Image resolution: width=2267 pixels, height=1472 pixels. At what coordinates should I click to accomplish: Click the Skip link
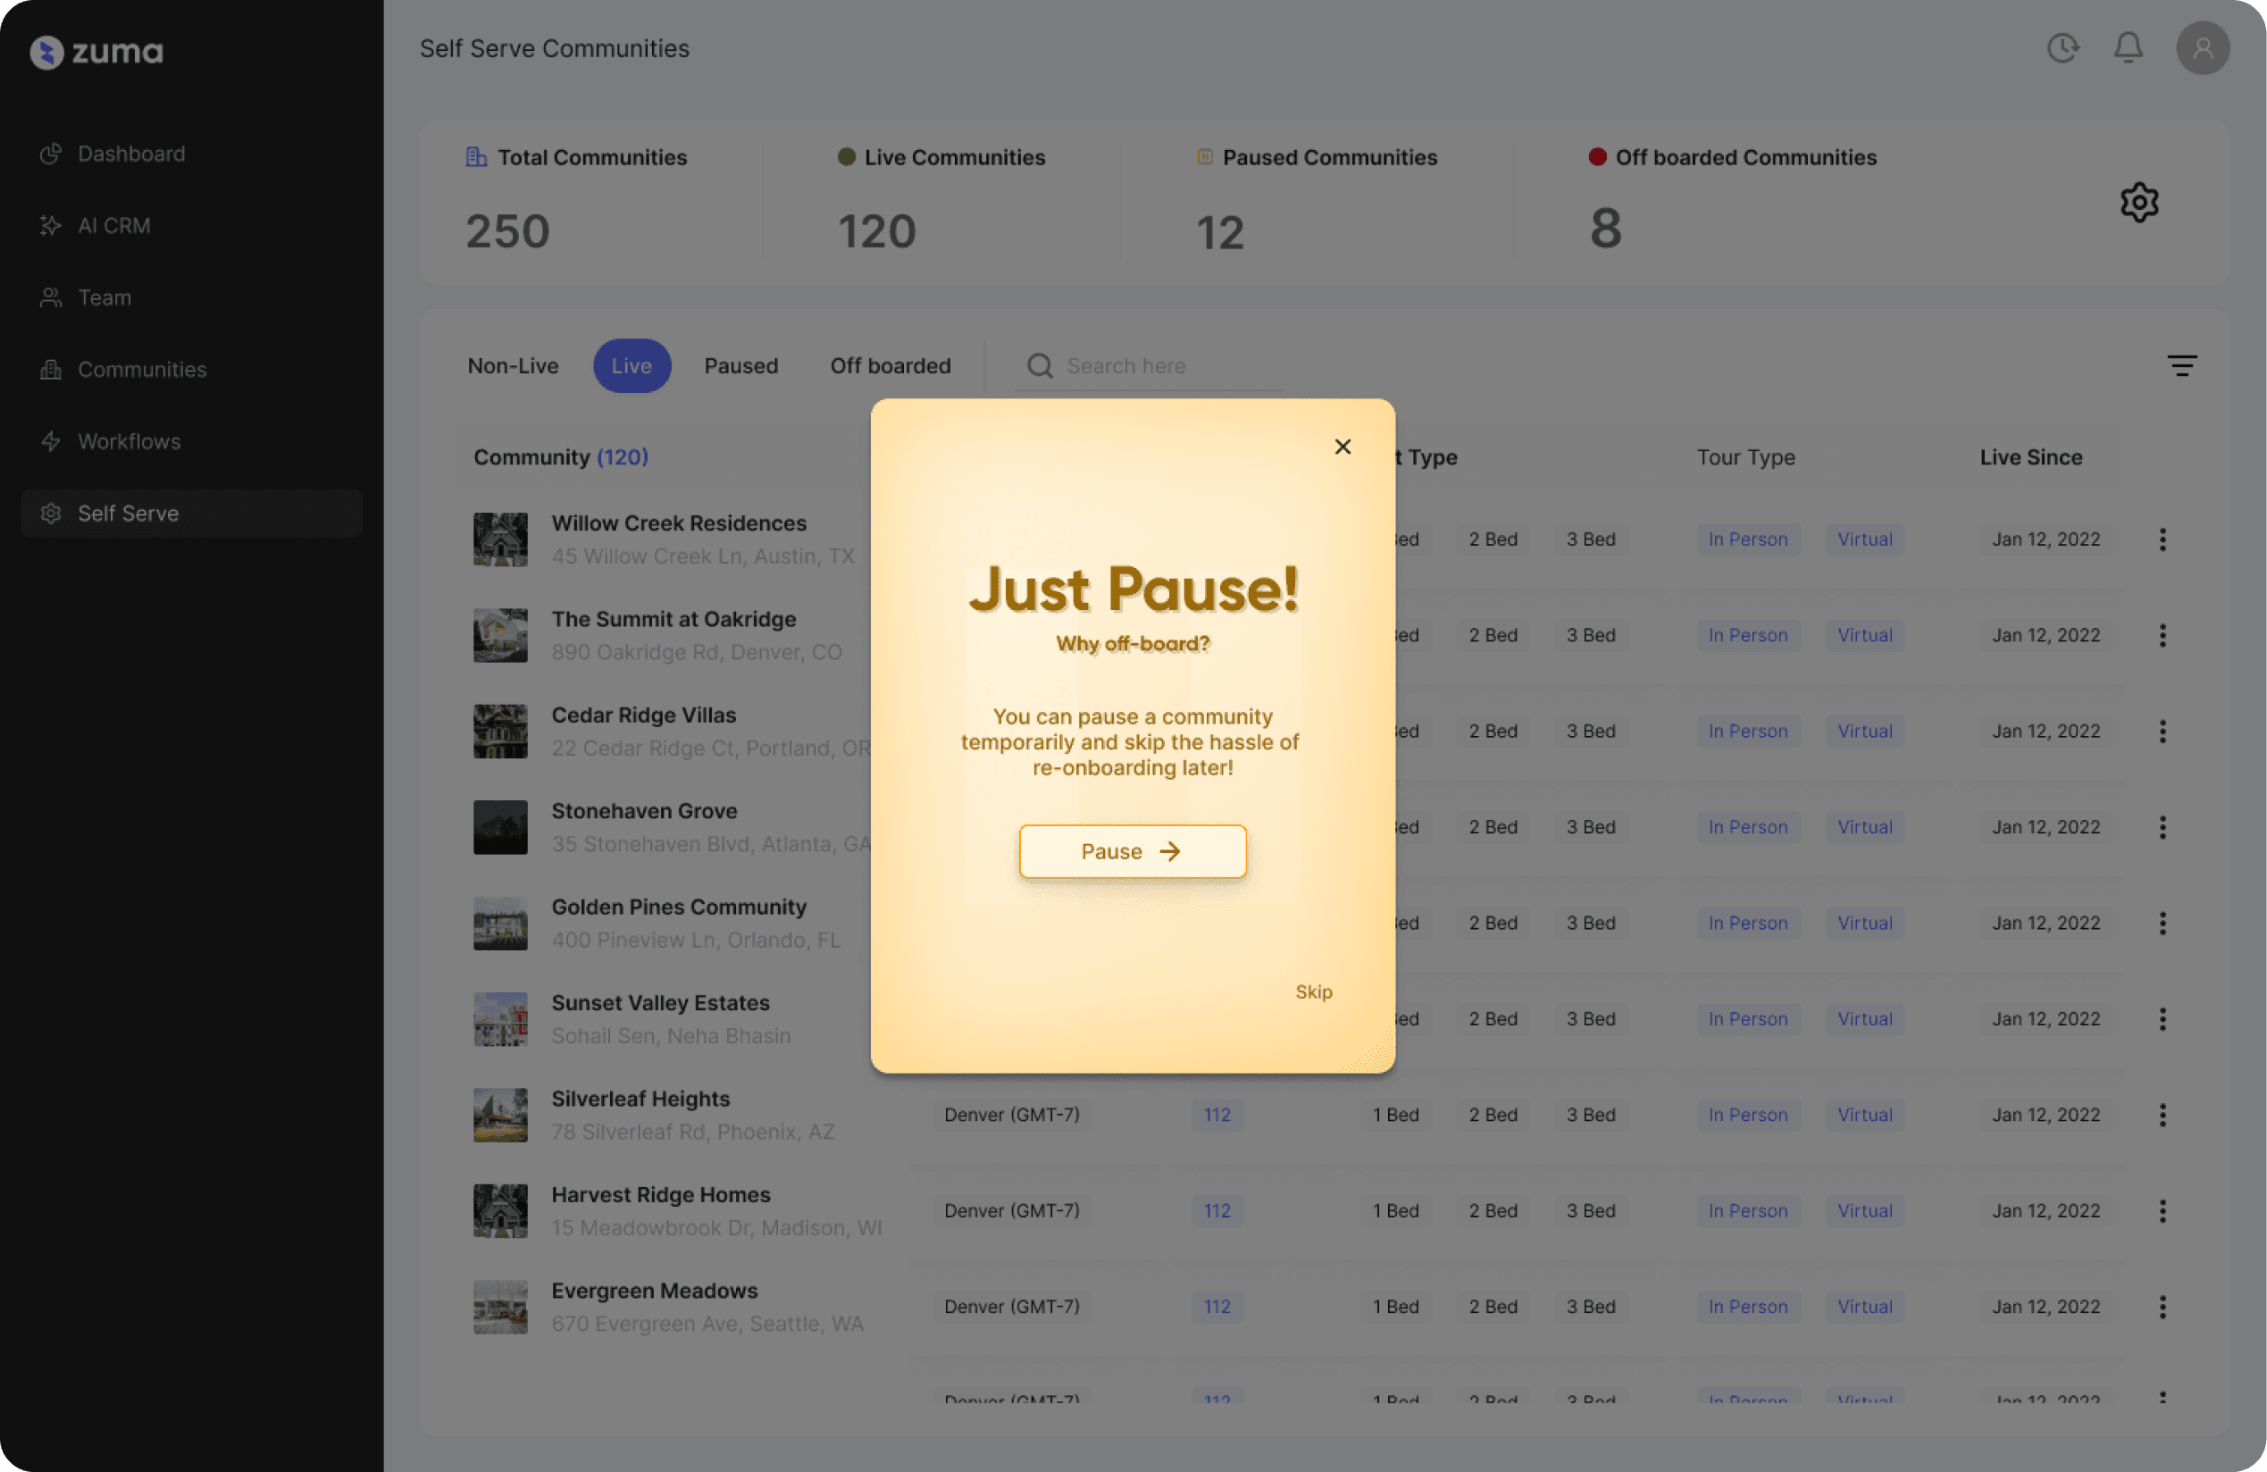pyautogui.click(x=1312, y=991)
